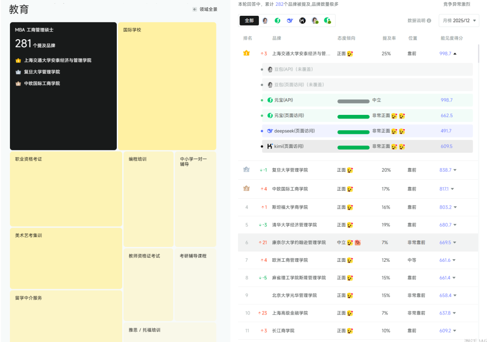This screenshot has width=487, height=342.
Task: Click the kimi(页面访问) sub-row
Action: coord(367,146)
